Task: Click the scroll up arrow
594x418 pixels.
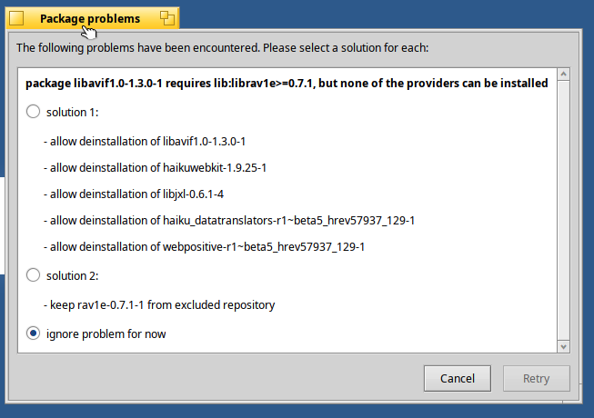Action: pyautogui.click(x=564, y=74)
